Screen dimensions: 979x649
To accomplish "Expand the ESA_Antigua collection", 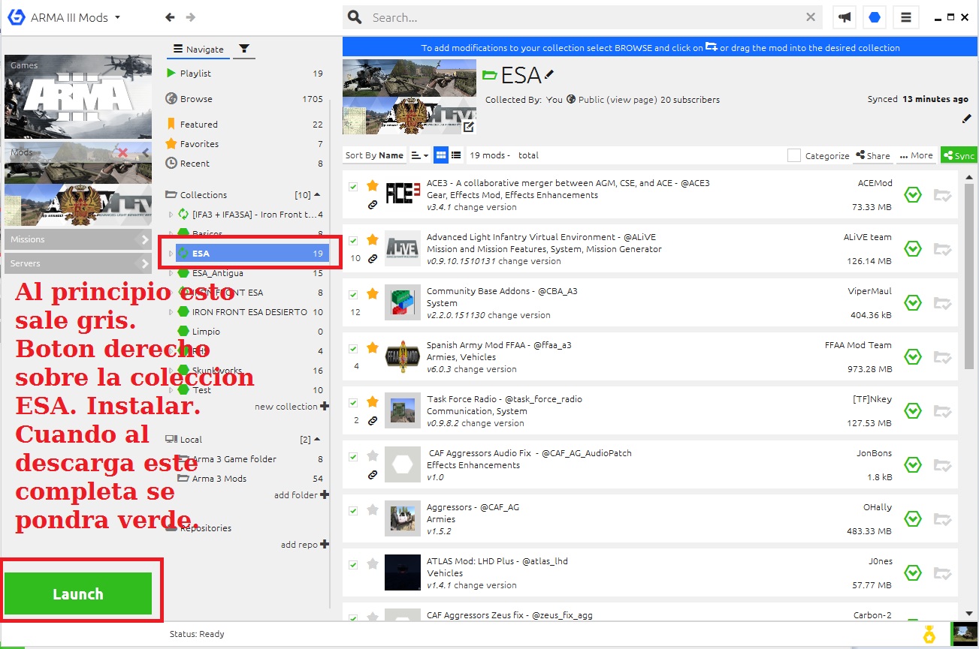I will coord(171,273).
